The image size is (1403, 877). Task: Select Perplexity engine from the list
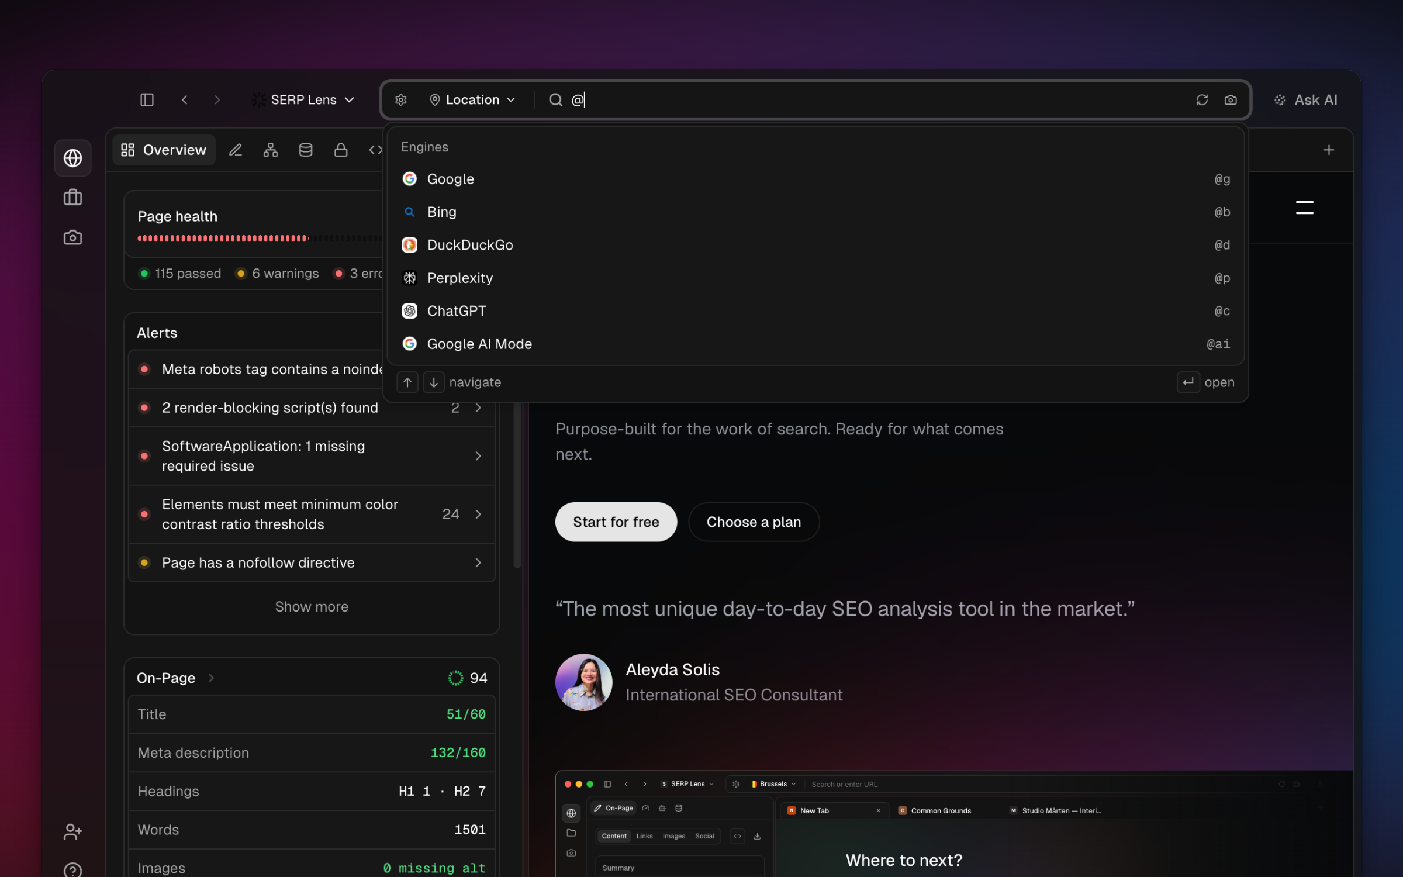tap(815, 278)
